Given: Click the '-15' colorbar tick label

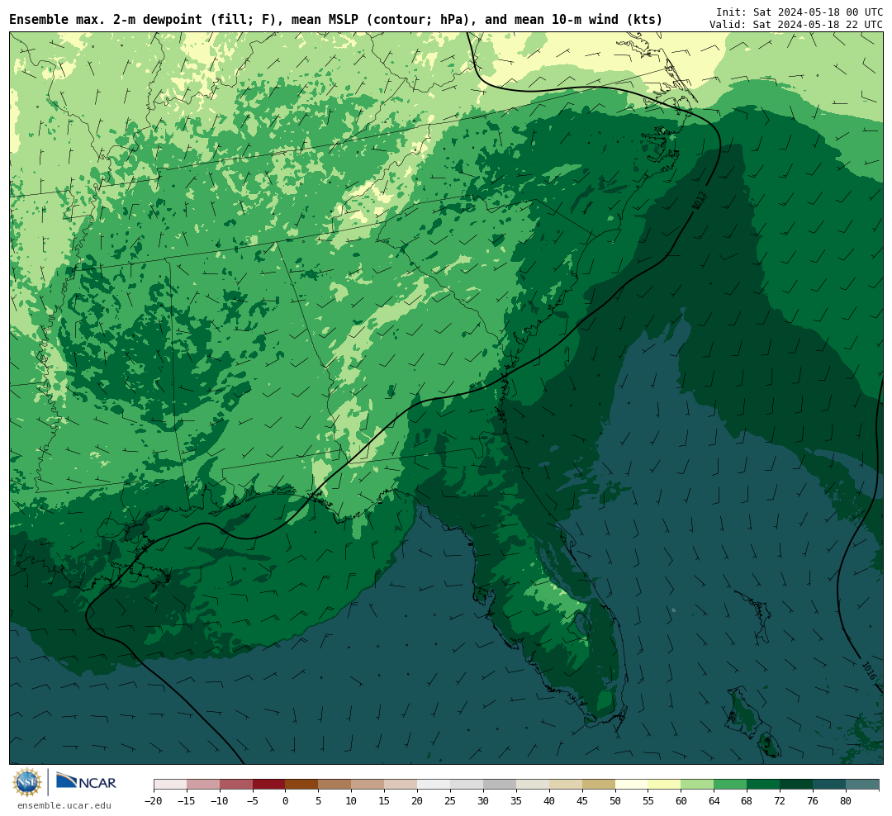Looking at the screenshot, I should pyautogui.click(x=187, y=801).
